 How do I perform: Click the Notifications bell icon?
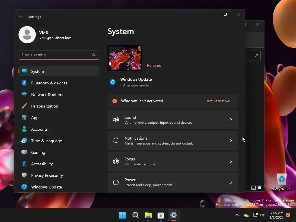point(116,140)
